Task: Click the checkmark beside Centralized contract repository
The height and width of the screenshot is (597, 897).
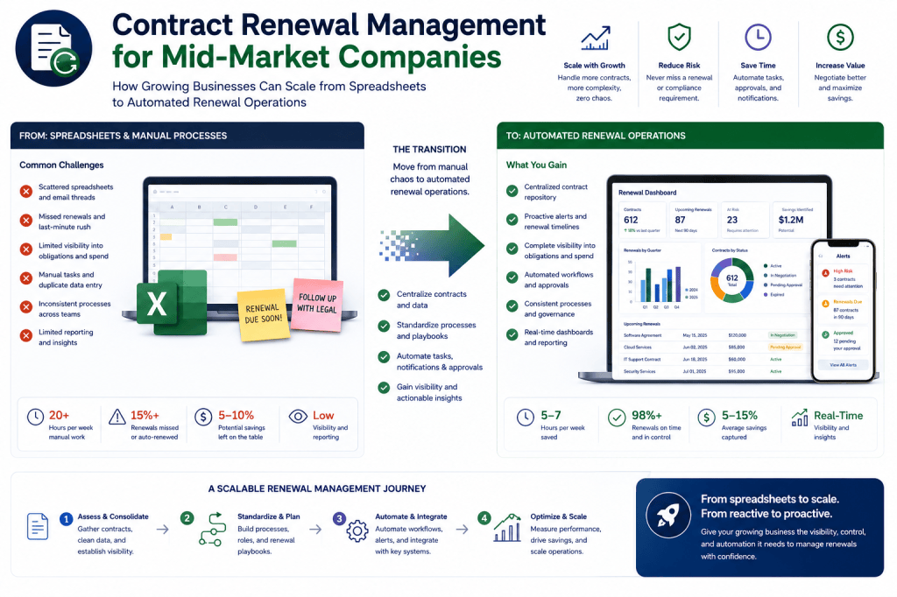Action: tap(512, 191)
